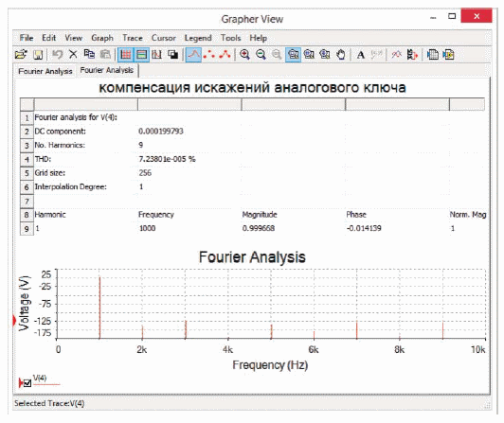
Task: Open the File menu
Action: (x=27, y=38)
